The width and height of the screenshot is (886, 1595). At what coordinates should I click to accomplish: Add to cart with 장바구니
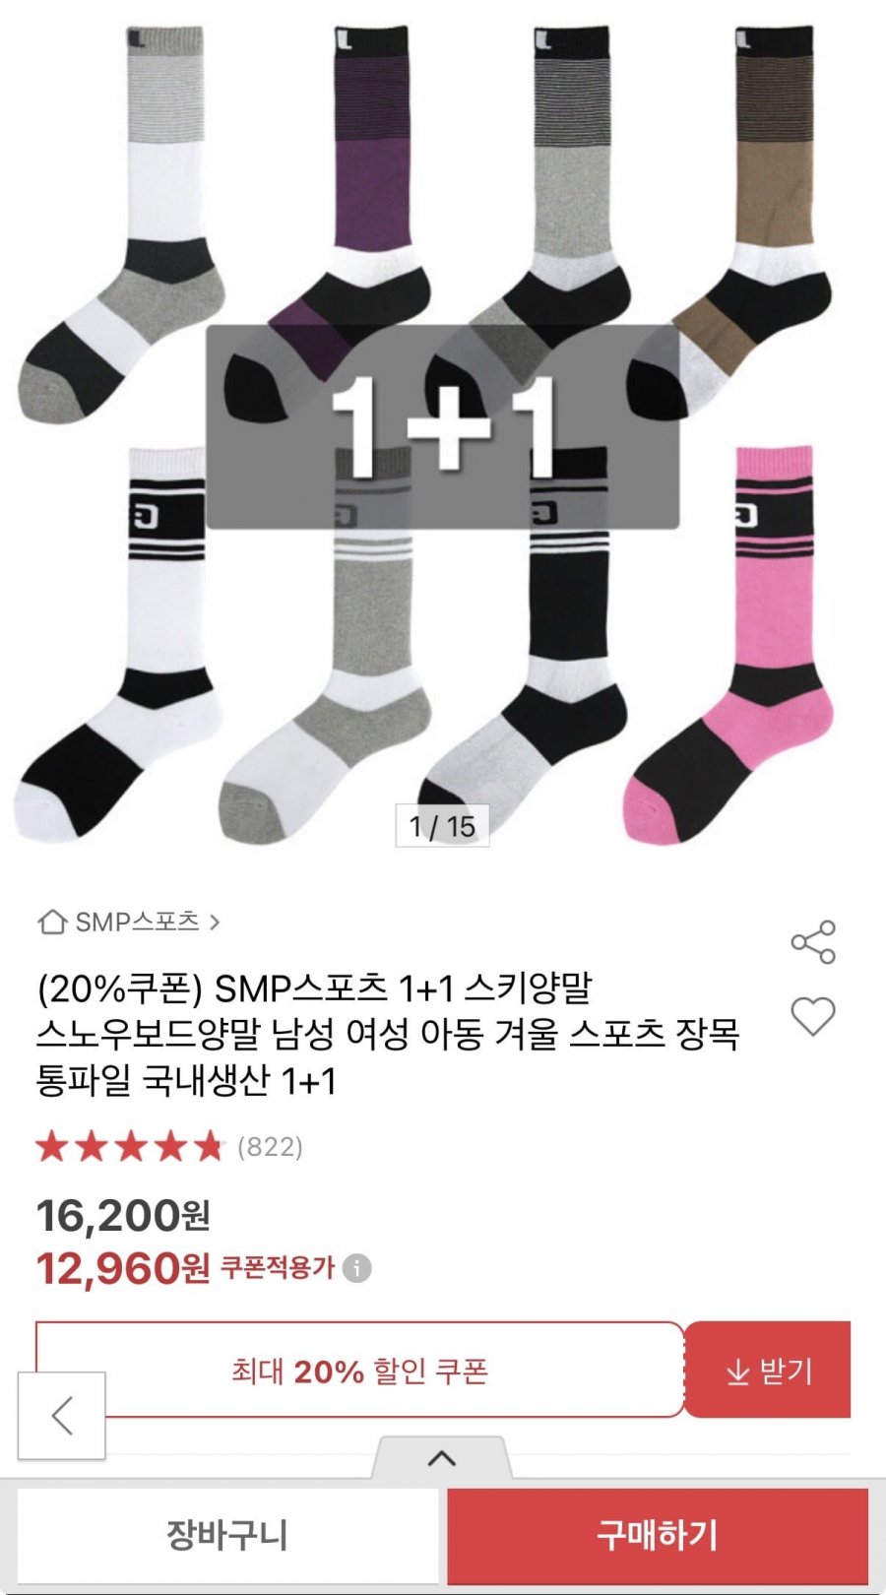click(227, 1535)
